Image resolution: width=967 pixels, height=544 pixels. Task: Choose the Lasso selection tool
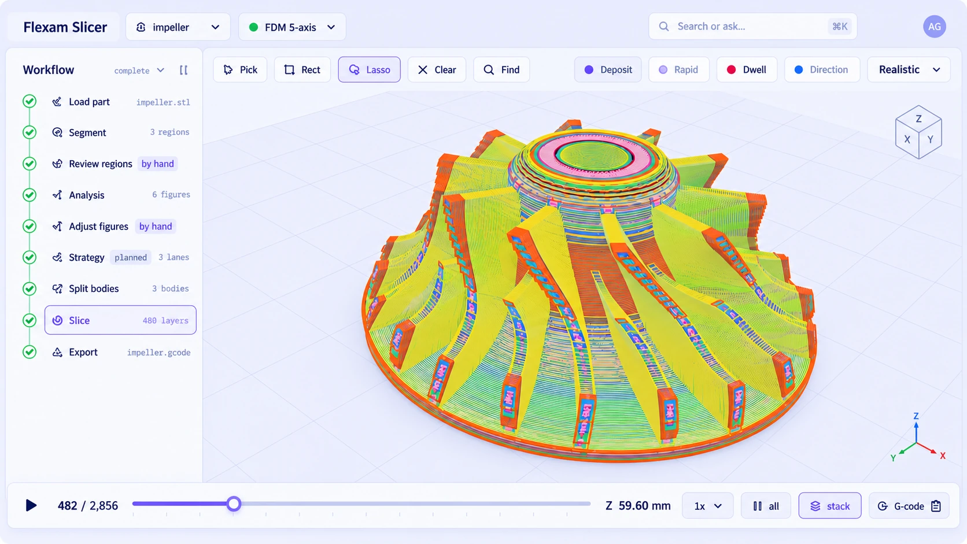click(x=369, y=69)
